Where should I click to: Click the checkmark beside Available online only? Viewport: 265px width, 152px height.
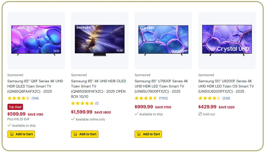coord(73,119)
